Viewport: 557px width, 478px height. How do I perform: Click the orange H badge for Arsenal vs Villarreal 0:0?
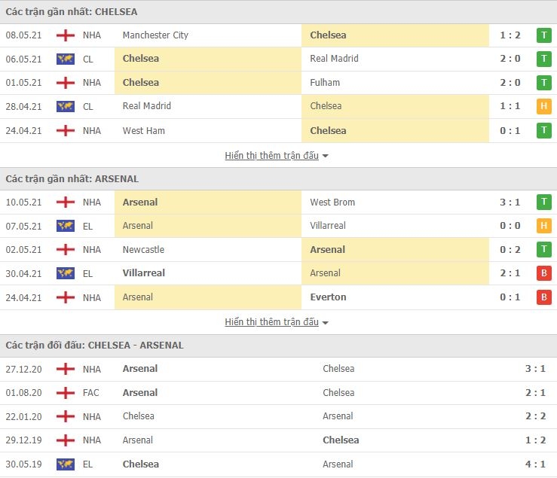(x=544, y=226)
